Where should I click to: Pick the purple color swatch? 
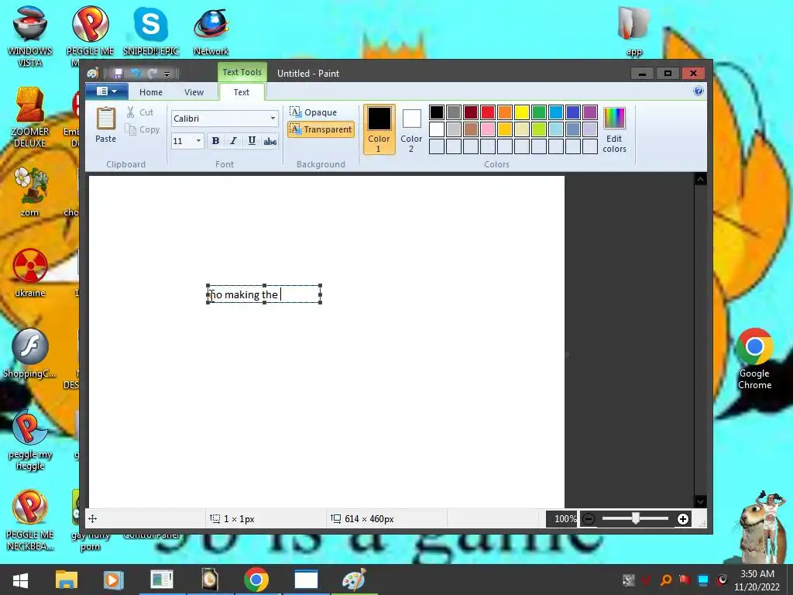click(x=589, y=112)
